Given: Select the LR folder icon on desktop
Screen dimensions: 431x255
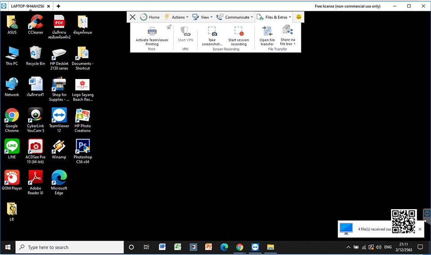Looking at the screenshot, I should pos(12,212).
